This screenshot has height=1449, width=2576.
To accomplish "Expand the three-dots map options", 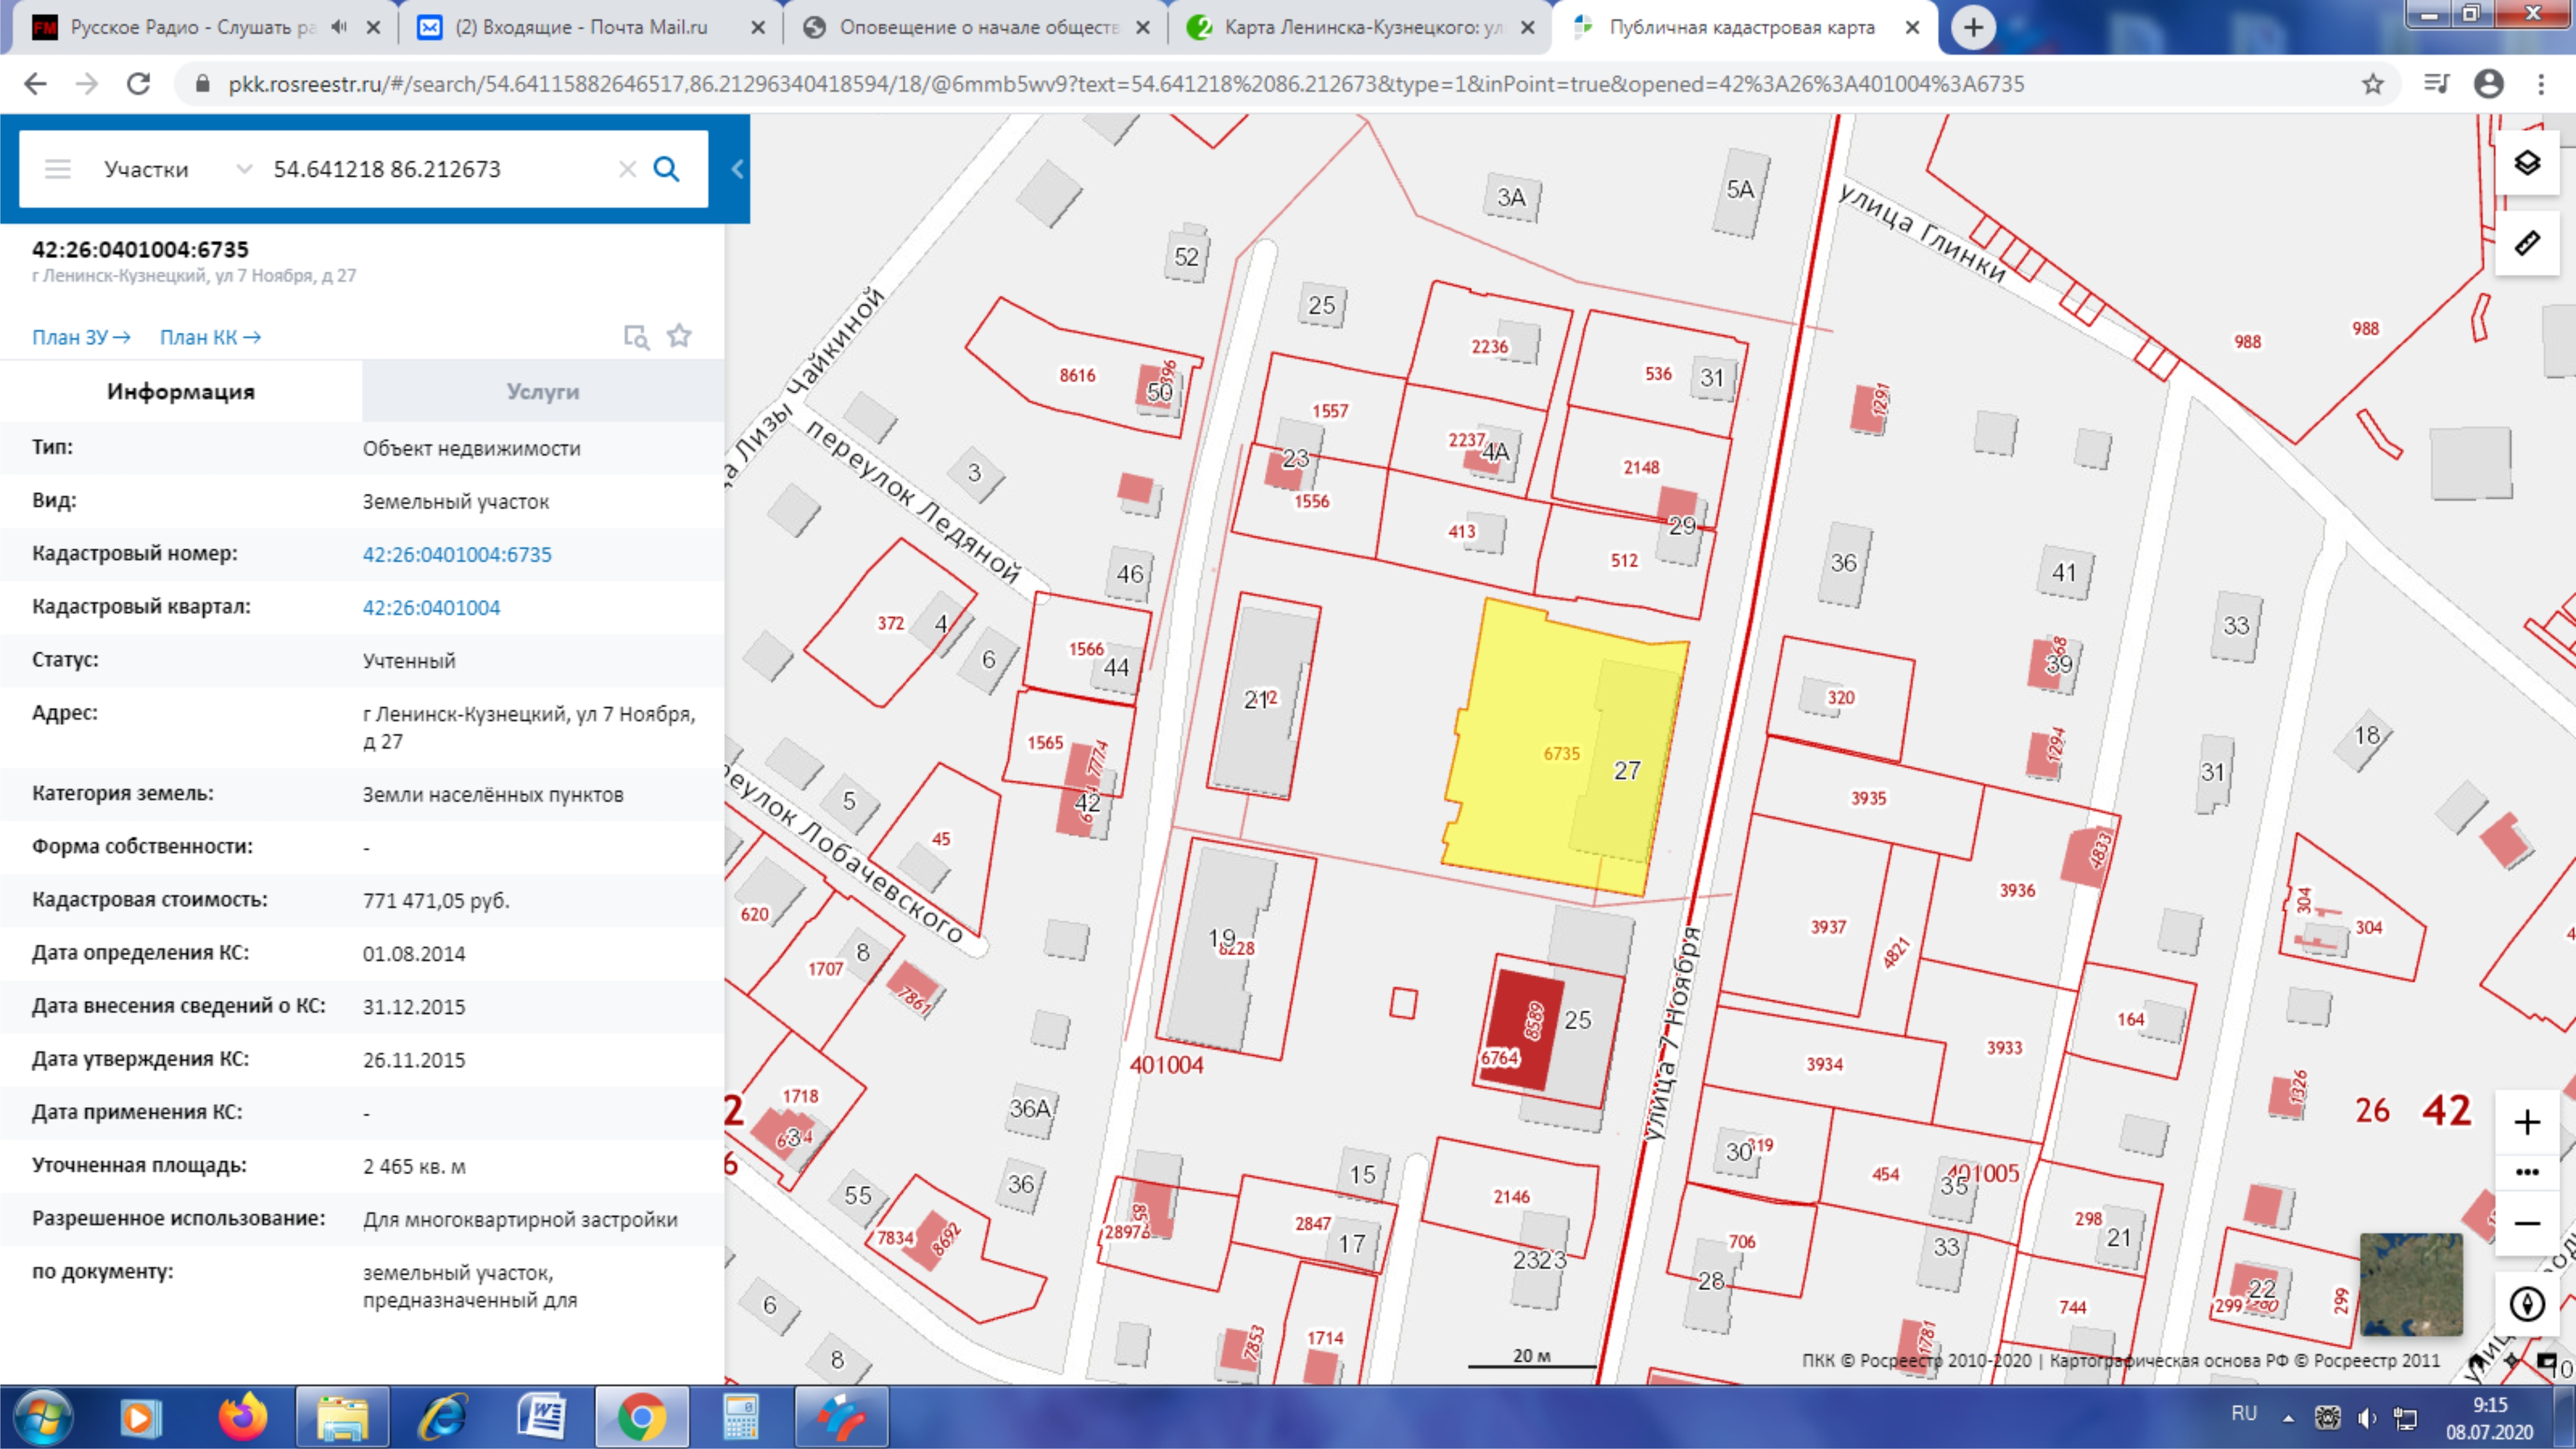I will point(2526,1172).
